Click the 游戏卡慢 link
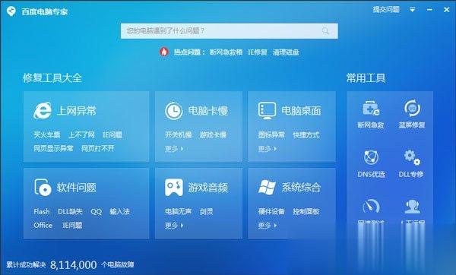Viewport: 456px width, 275px height. pyautogui.click(x=213, y=134)
